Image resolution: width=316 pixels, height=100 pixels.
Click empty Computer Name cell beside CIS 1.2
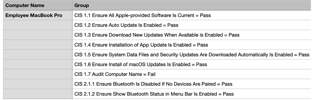pyautogui.click(x=38, y=25)
